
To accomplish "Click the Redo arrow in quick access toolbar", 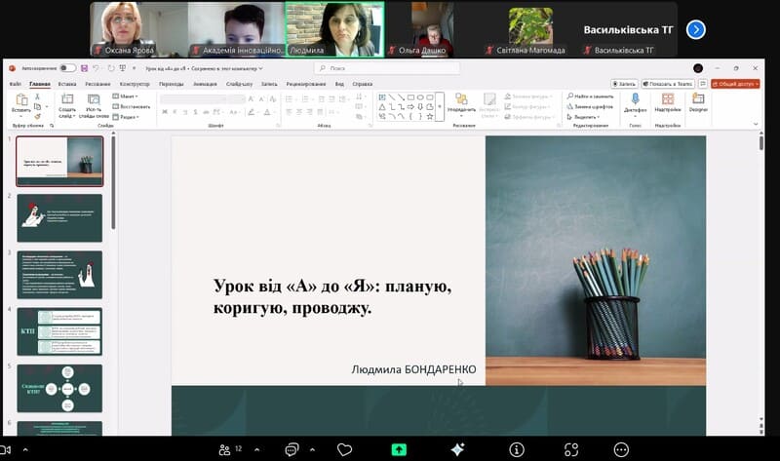I will (x=110, y=68).
